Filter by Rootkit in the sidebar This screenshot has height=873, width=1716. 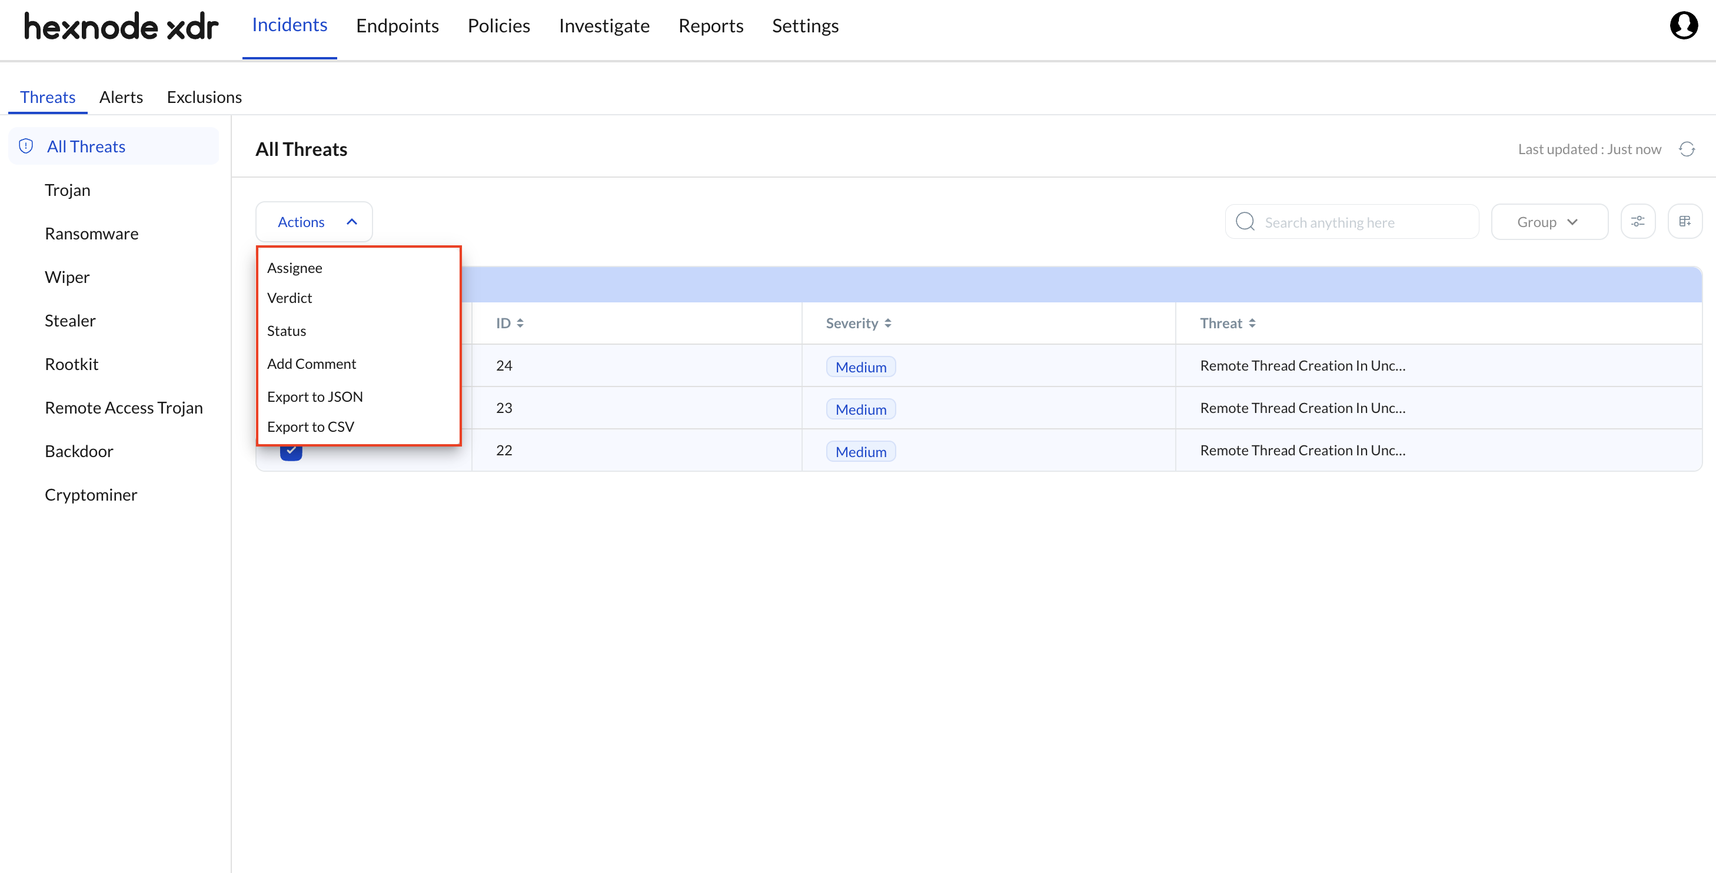[x=71, y=364]
